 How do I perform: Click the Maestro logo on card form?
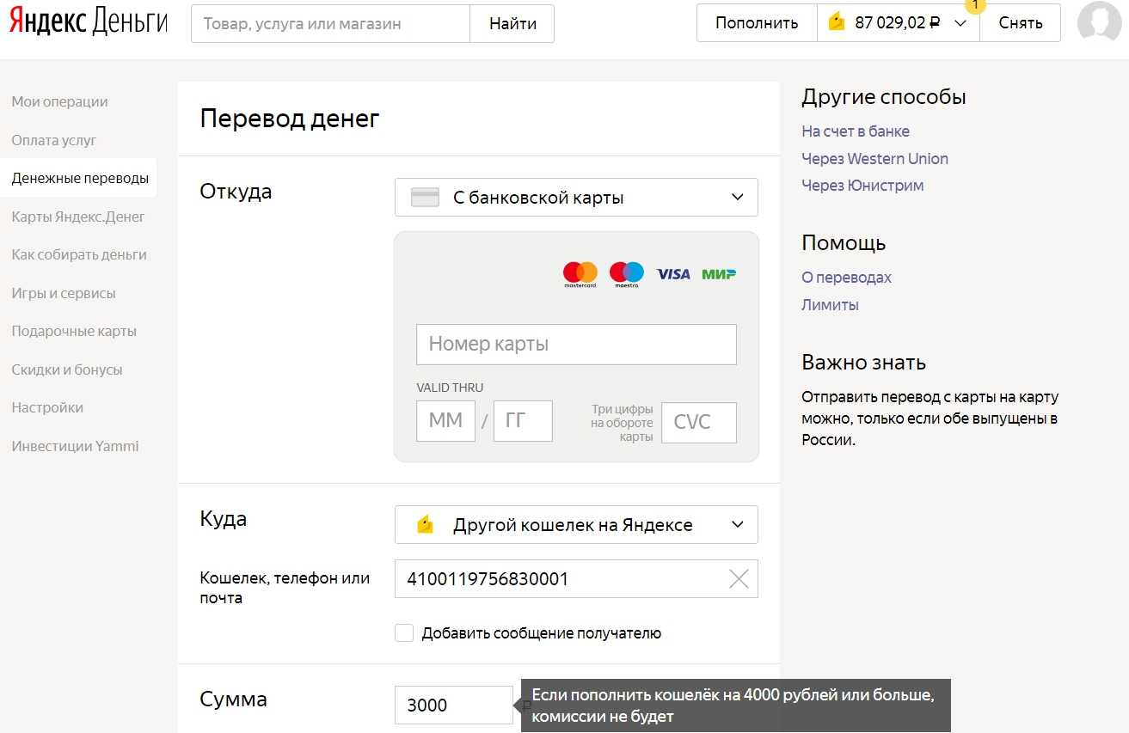(x=627, y=275)
